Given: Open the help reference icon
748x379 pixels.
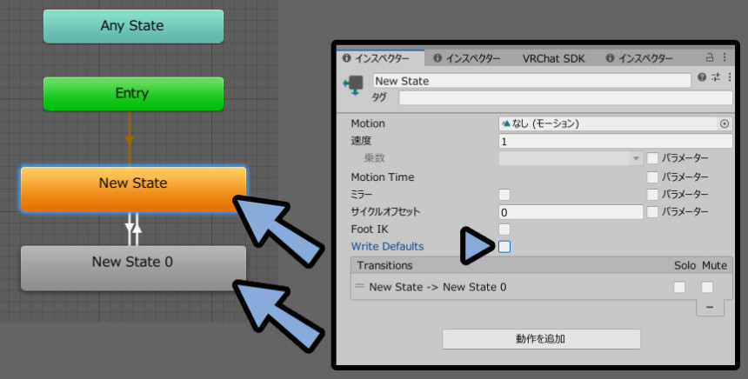Looking at the screenshot, I should point(702,77).
